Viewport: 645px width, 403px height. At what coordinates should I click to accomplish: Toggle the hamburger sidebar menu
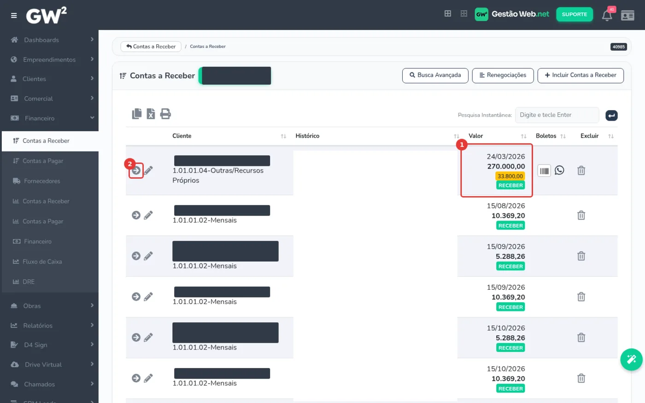(14, 16)
